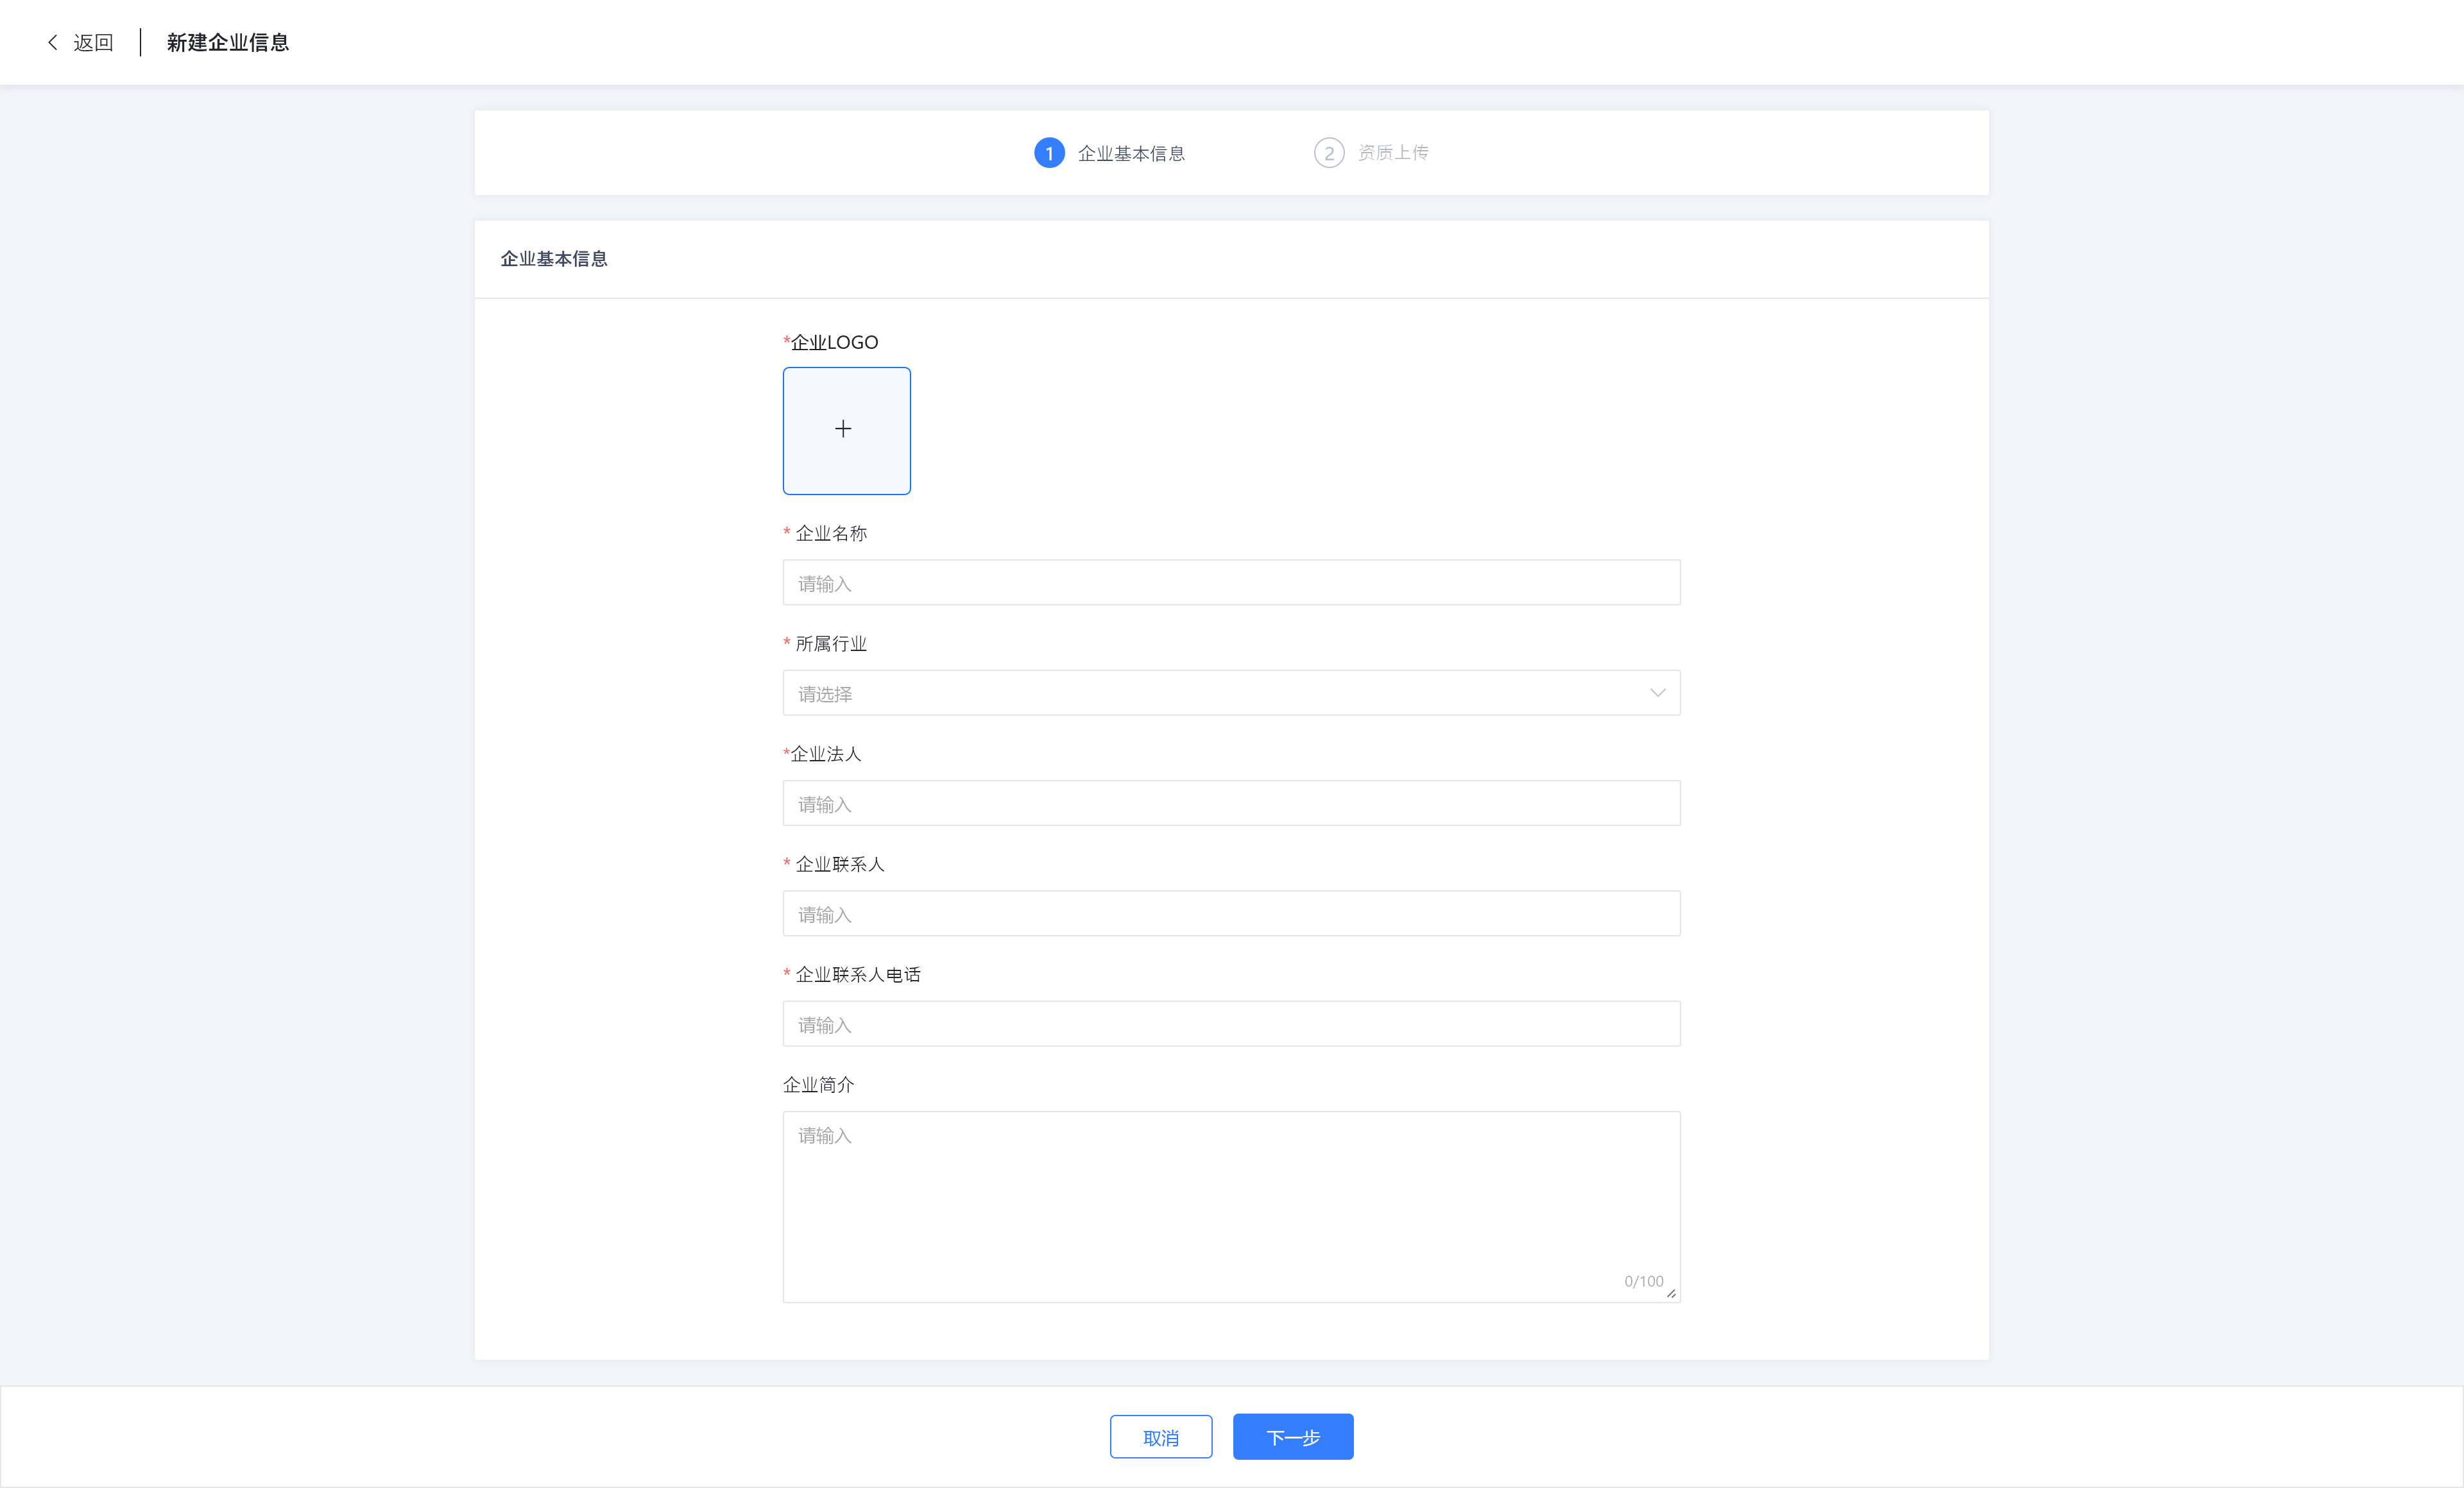This screenshot has width=2464, height=1488.
Task: Select step 2 circle icon
Action: click(x=1328, y=153)
